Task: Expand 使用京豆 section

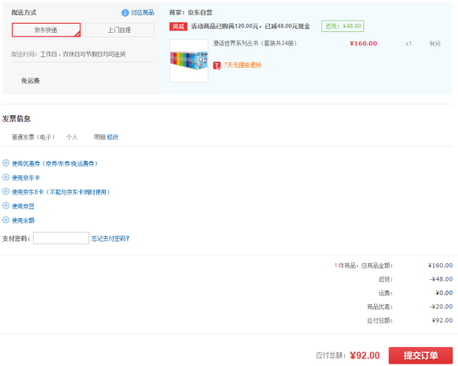Action: click(23, 206)
